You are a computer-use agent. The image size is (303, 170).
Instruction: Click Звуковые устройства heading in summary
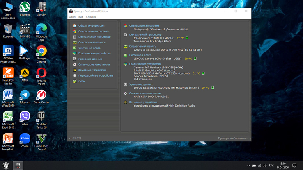[143, 102]
